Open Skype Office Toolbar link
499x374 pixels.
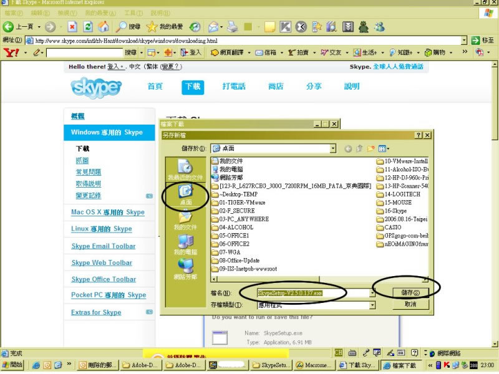[104, 279]
